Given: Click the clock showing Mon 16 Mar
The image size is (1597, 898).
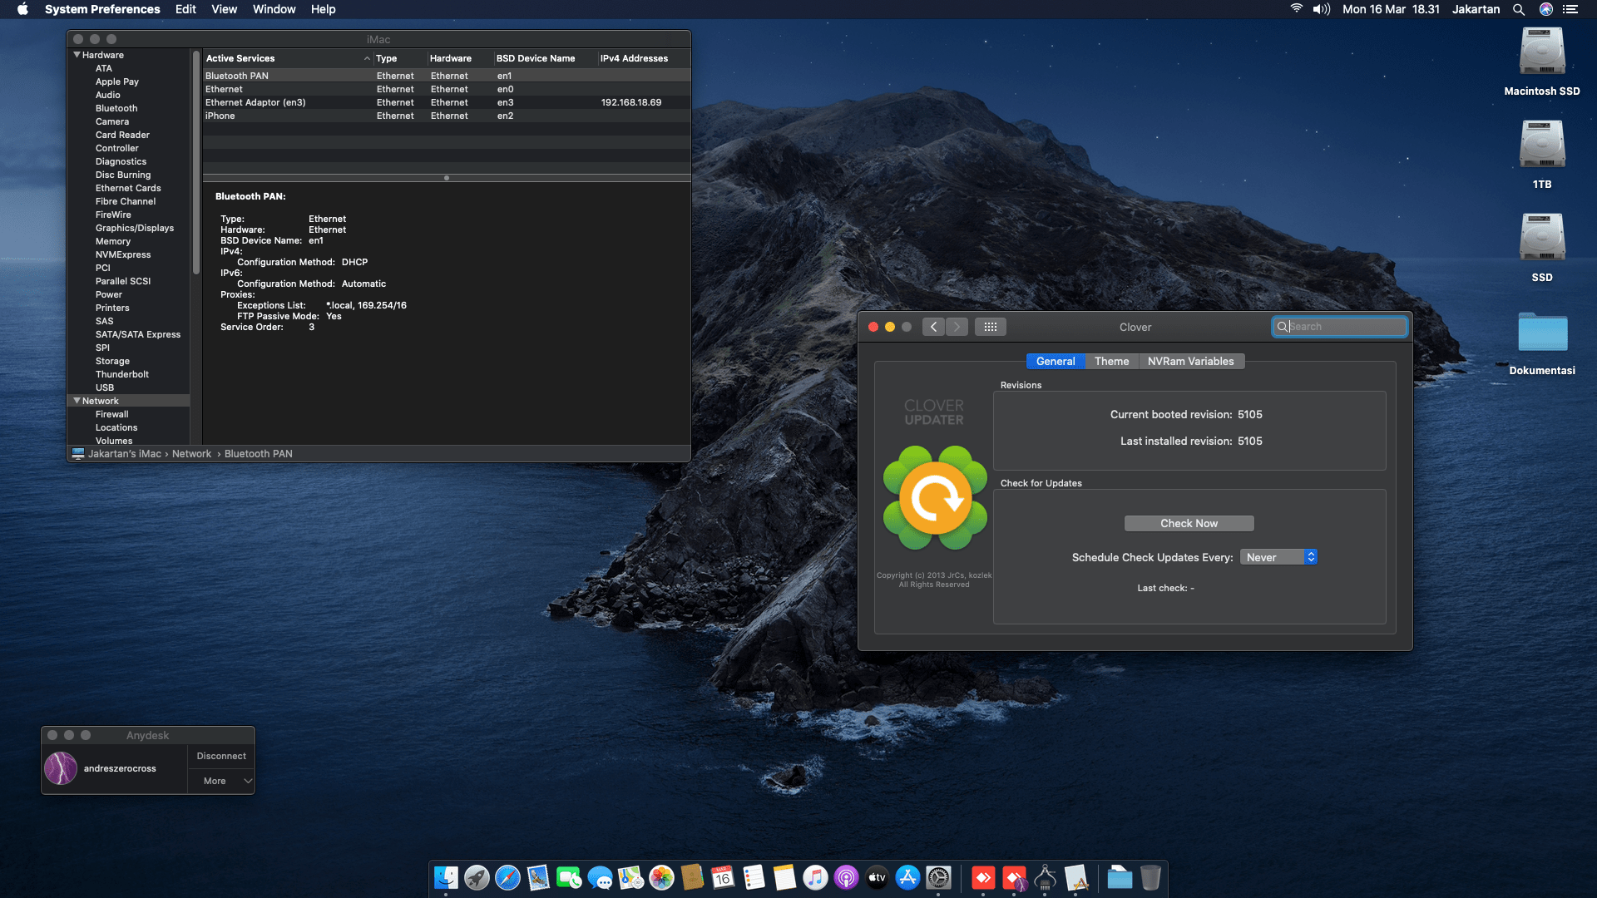Looking at the screenshot, I should click(x=1391, y=9).
